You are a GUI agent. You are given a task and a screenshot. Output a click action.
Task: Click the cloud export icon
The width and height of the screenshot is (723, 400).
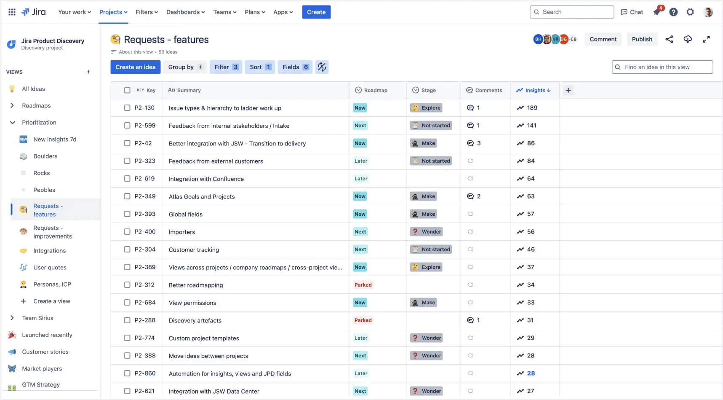click(x=688, y=39)
